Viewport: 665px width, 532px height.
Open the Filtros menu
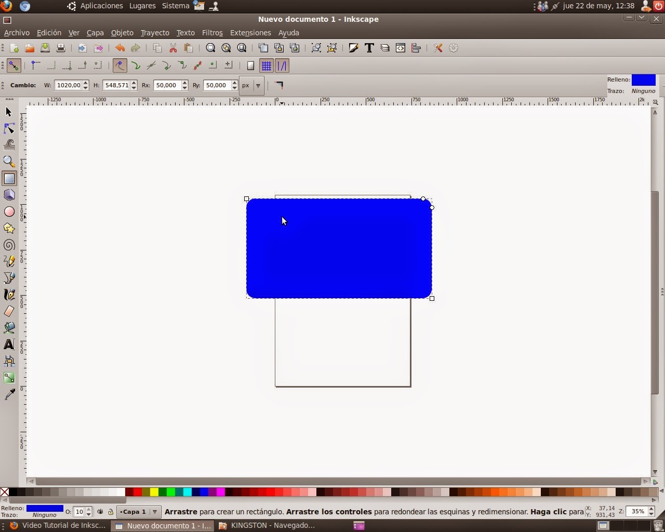pyautogui.click(x=212, y=33)
